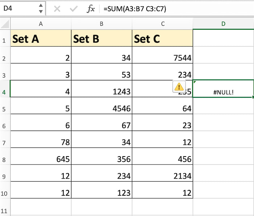Viewport: 254px width, 216px height.
Task: Select row 1 header
Action: tap(5, 38)
